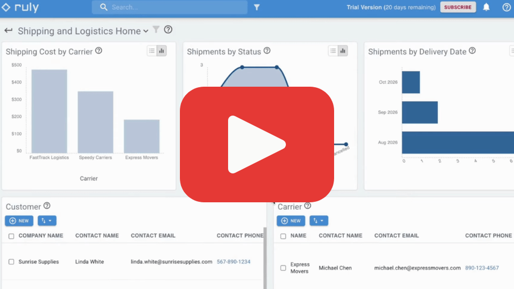Screen dimensions: 514x289
Task: Click the Trial Version remaining text
Action: [x=391, y=7]
